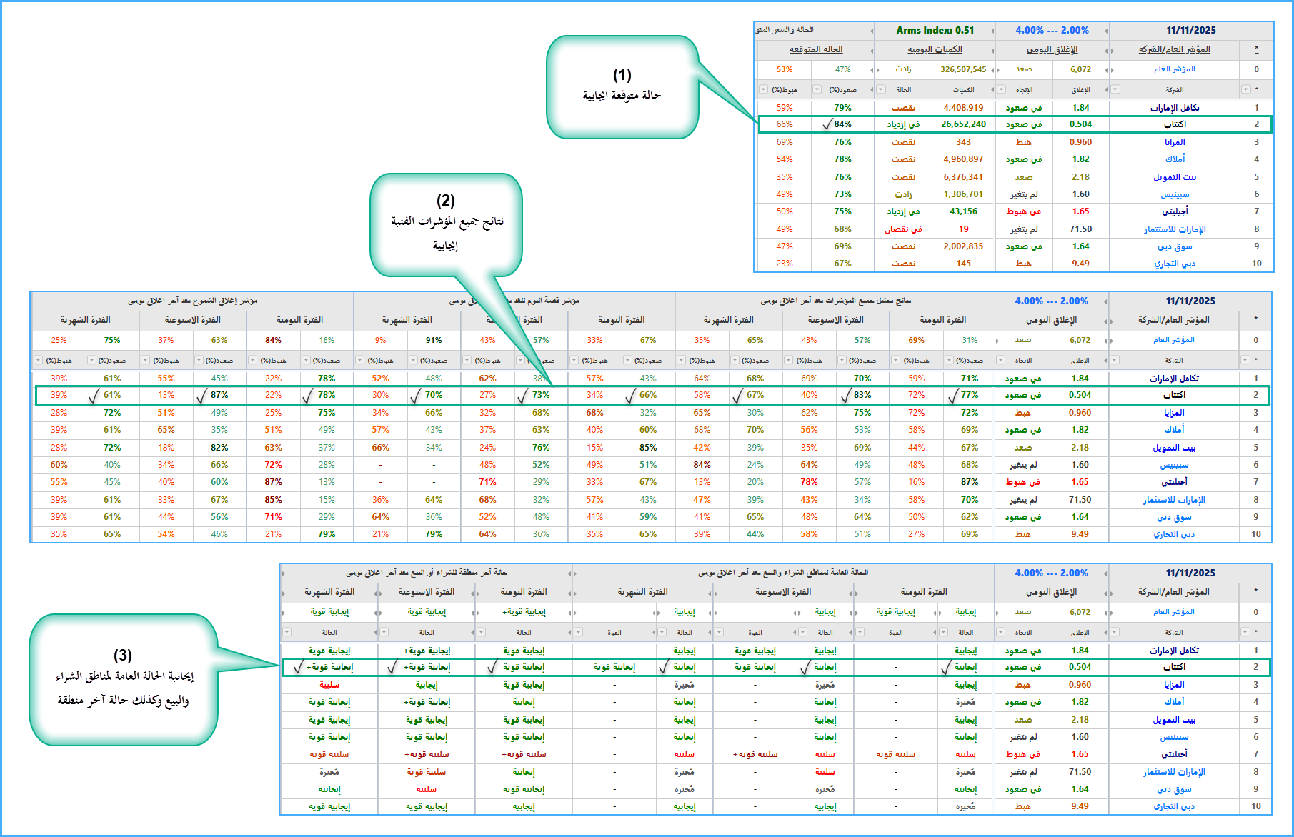Open هبوط(%) filter under الحالة المتوقعة

(765, 90)
